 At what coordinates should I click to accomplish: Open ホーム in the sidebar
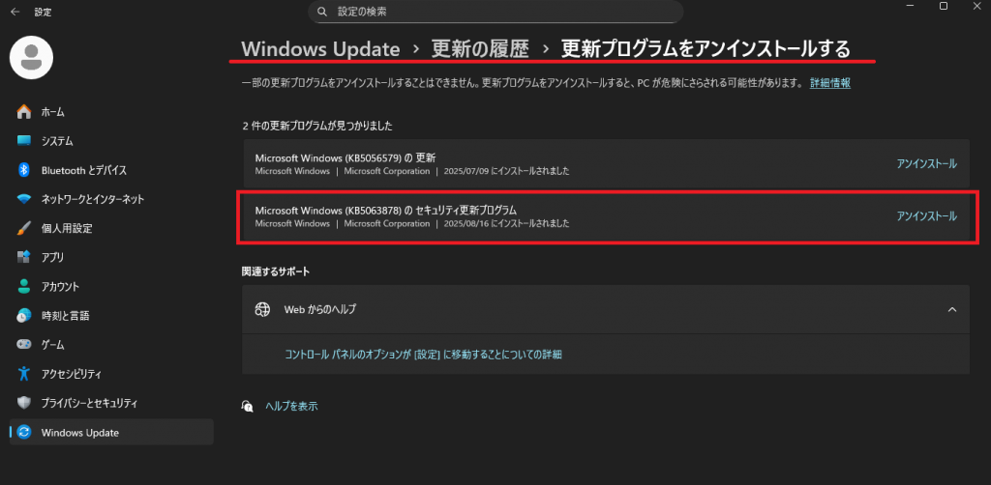tap(111, 112)
